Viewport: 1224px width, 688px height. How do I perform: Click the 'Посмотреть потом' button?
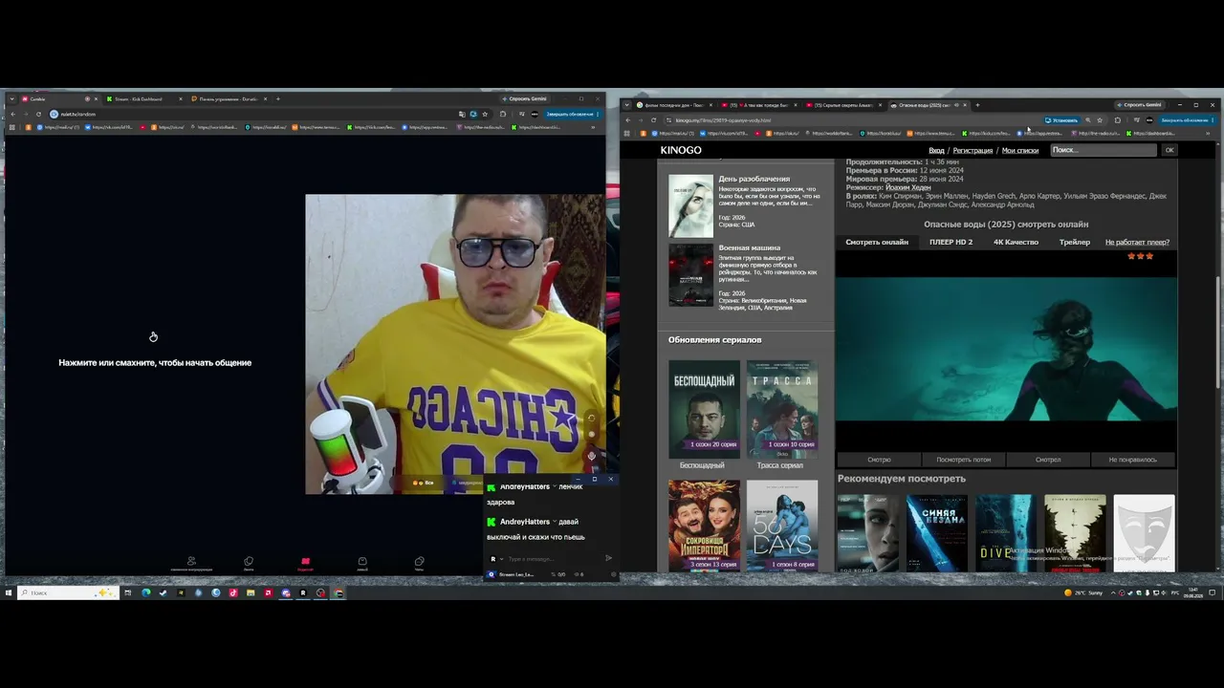click(x=964, y=460)
